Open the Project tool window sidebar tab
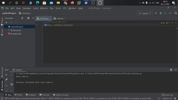This screenshot has height=100, width=178. 2,21
